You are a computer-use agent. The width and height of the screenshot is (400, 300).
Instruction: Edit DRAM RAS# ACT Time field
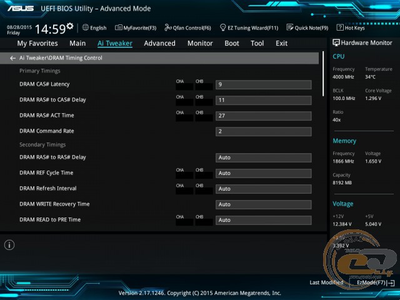(x=264, y=116)
